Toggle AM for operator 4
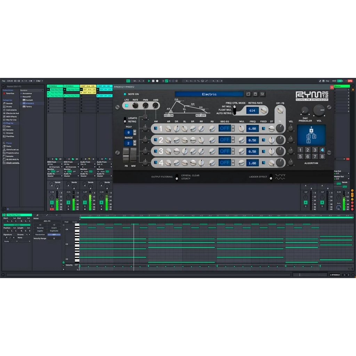Image resolution: width=356 pixels, height=356 pixels. [x=155, y=162]
